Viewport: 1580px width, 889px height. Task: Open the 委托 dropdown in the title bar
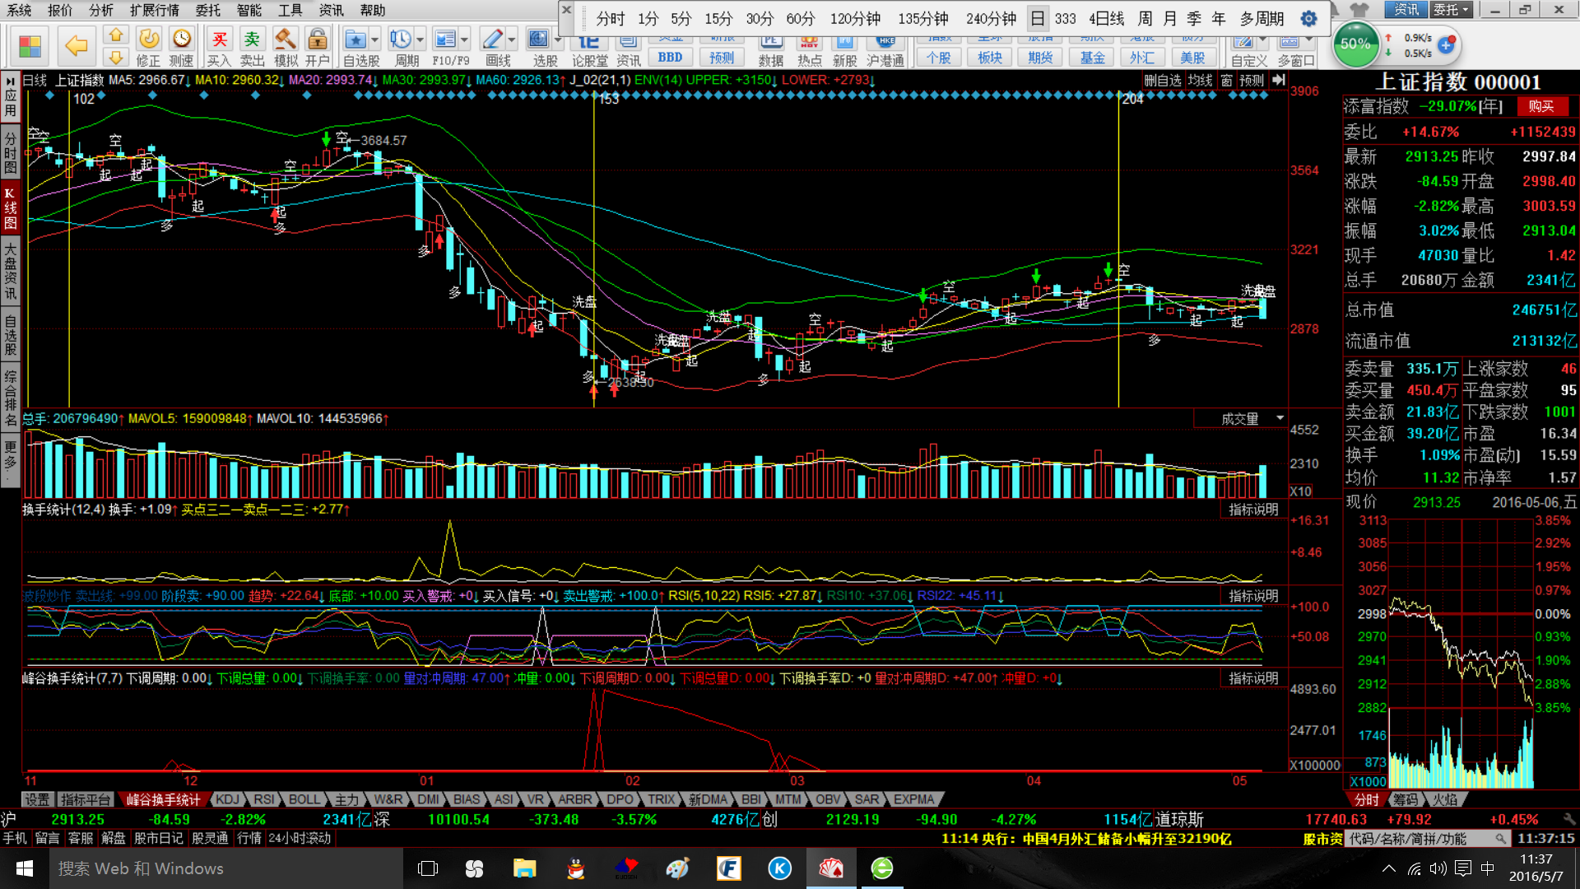pos(1451,10)
